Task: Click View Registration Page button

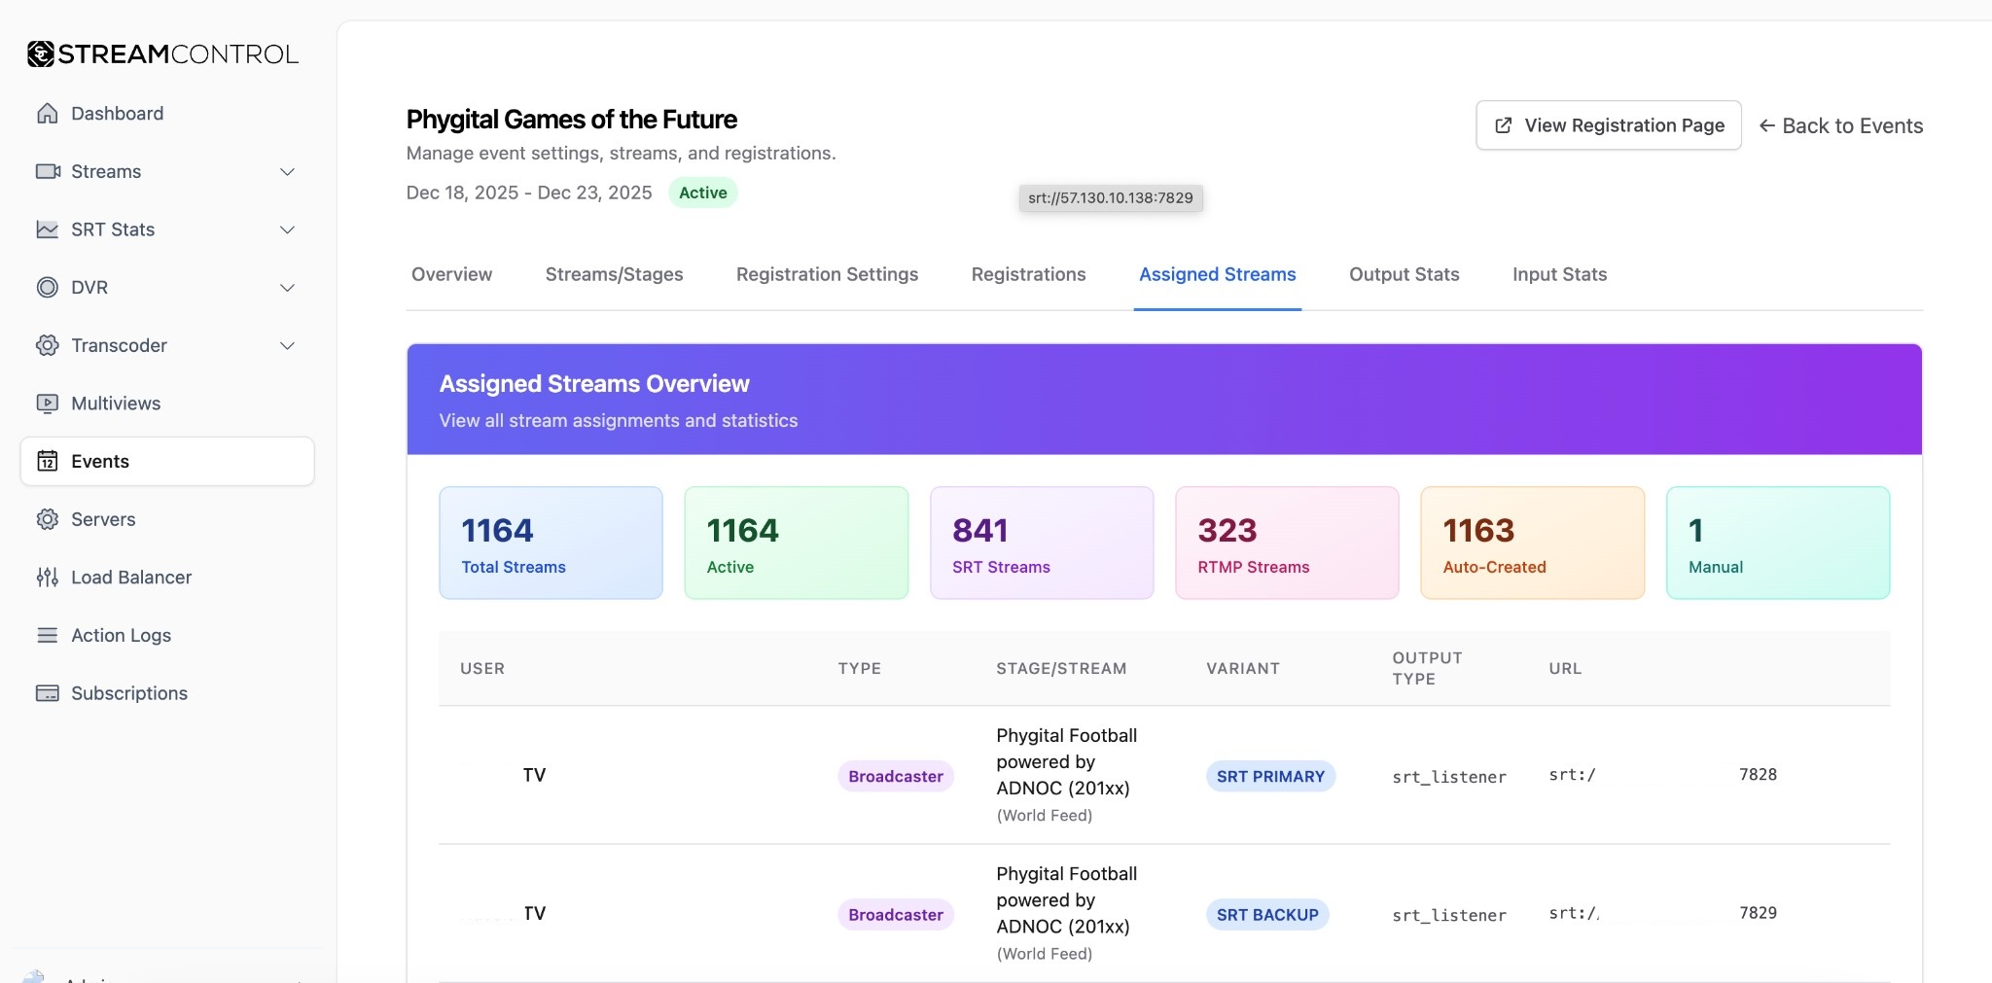Action: coord(1608,125)
